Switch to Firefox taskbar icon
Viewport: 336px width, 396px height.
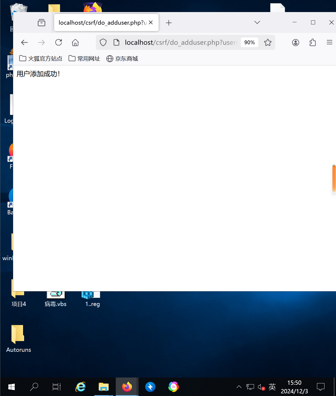pos(127,387)
